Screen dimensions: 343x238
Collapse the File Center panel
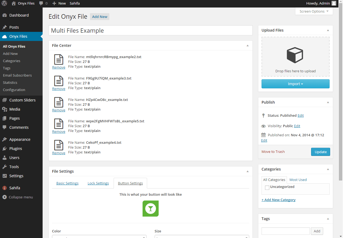247,45
